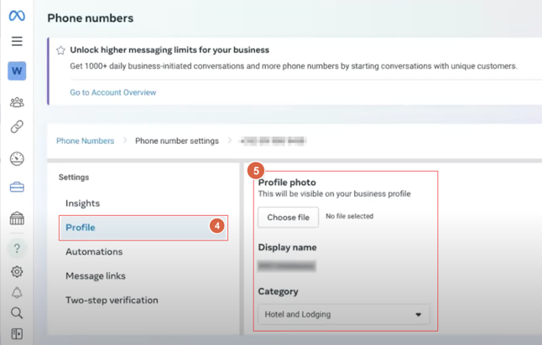Click the chain link icon in sidebar
The width and height of the screenshot is (542, 345).
pos(17,127)
